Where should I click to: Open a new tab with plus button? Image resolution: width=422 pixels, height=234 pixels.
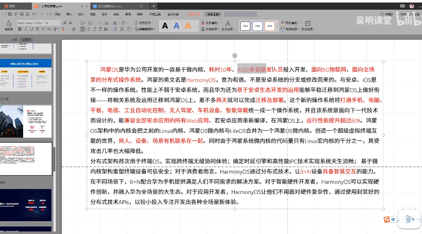(x=154, y=6)
